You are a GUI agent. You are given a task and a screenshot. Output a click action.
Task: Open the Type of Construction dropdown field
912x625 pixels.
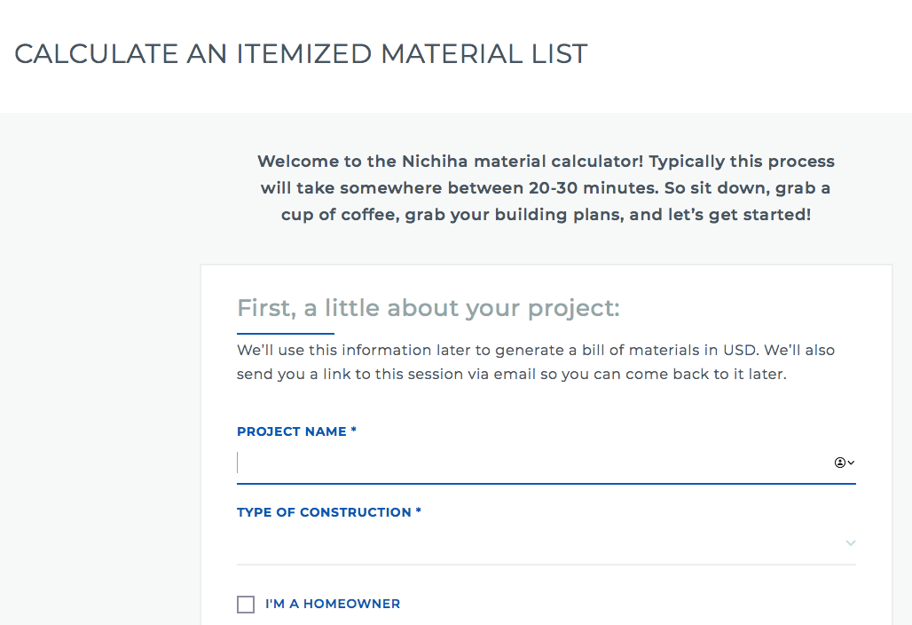pyautogui.click(x=532, y=542)
